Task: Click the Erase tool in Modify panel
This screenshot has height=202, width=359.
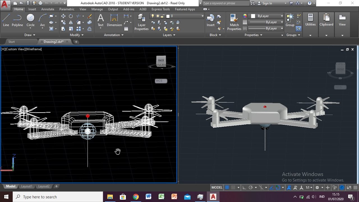Action: pos(89,16)
